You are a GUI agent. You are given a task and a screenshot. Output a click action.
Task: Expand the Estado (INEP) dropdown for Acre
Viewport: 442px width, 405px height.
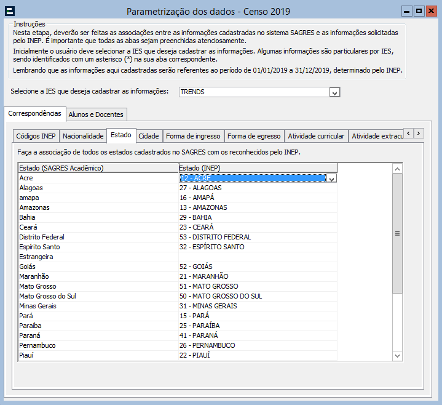(331, 178)
